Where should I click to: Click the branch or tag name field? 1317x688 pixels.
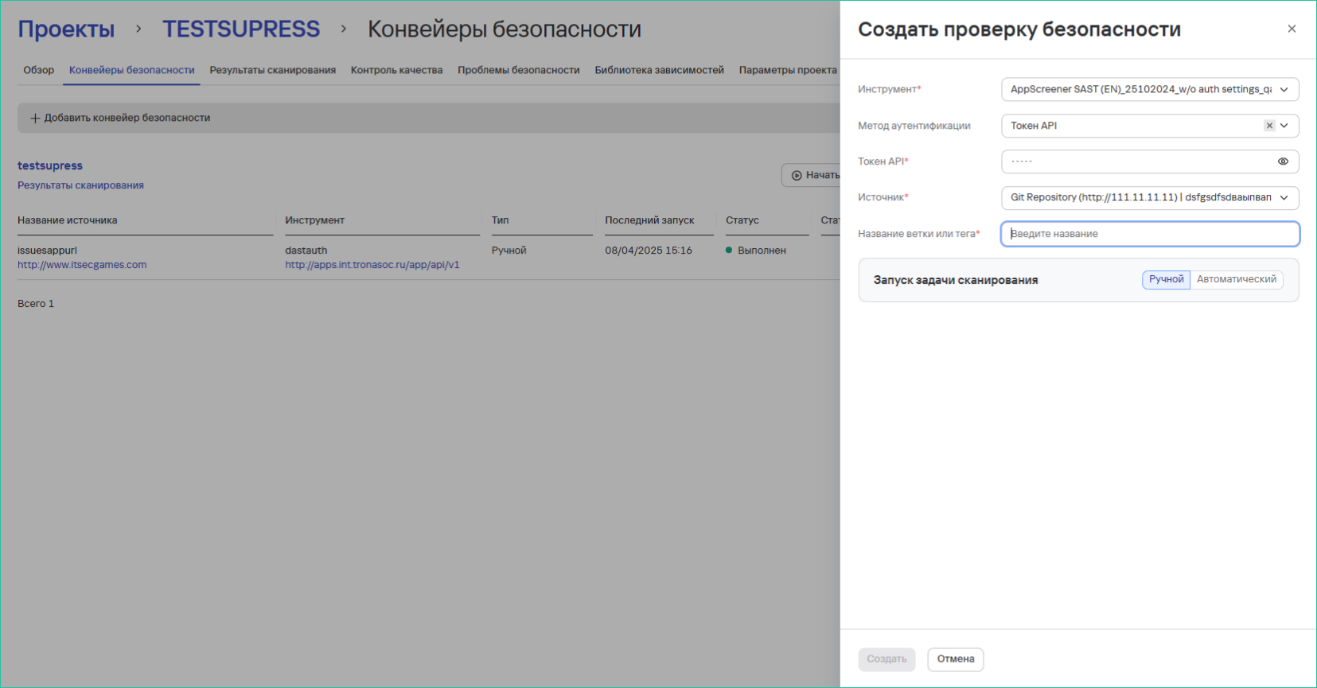pyautogui.click(x=1149, y=234)
